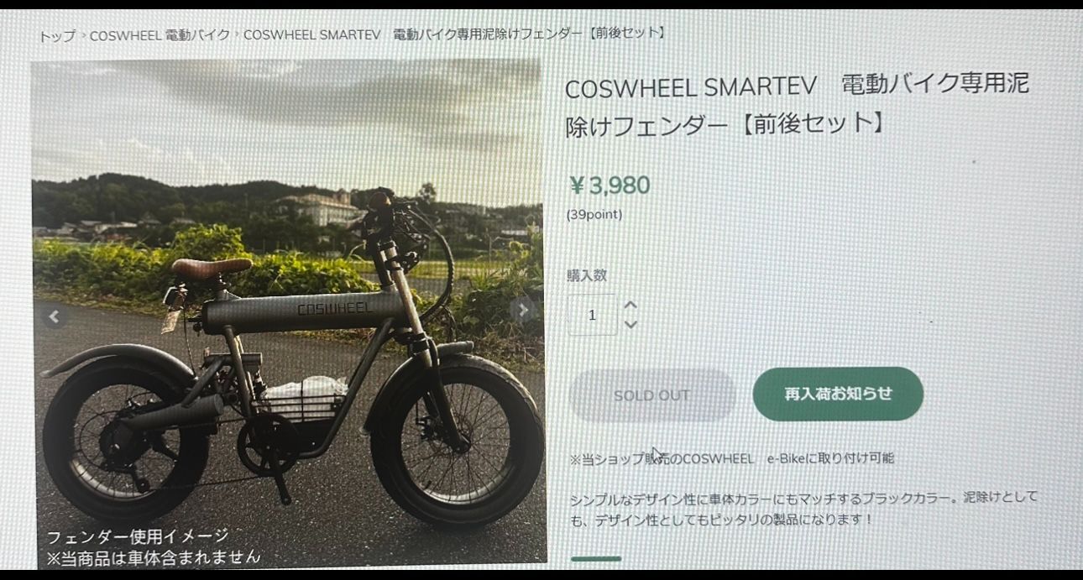Open the COSWHEEL 電動バイク breadcrumb category
This screenshot has height=580, width=1083.
coord(160,35)
